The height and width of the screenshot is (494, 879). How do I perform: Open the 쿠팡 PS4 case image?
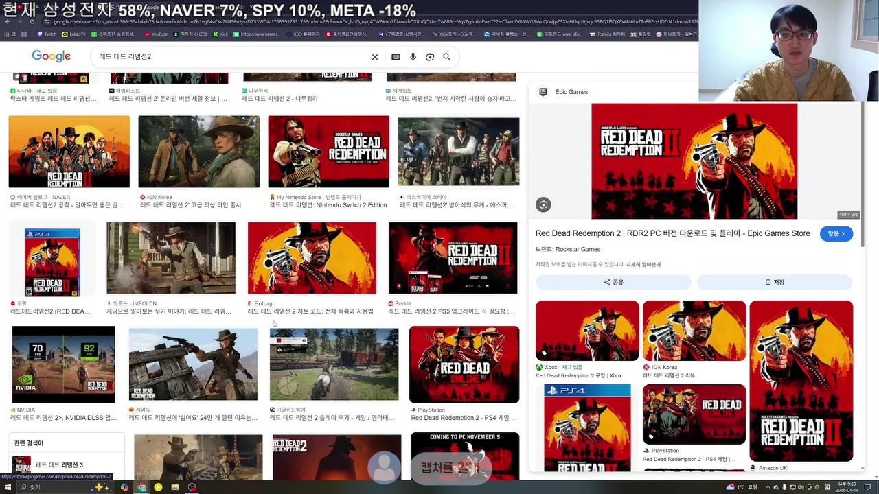(52, 263)
